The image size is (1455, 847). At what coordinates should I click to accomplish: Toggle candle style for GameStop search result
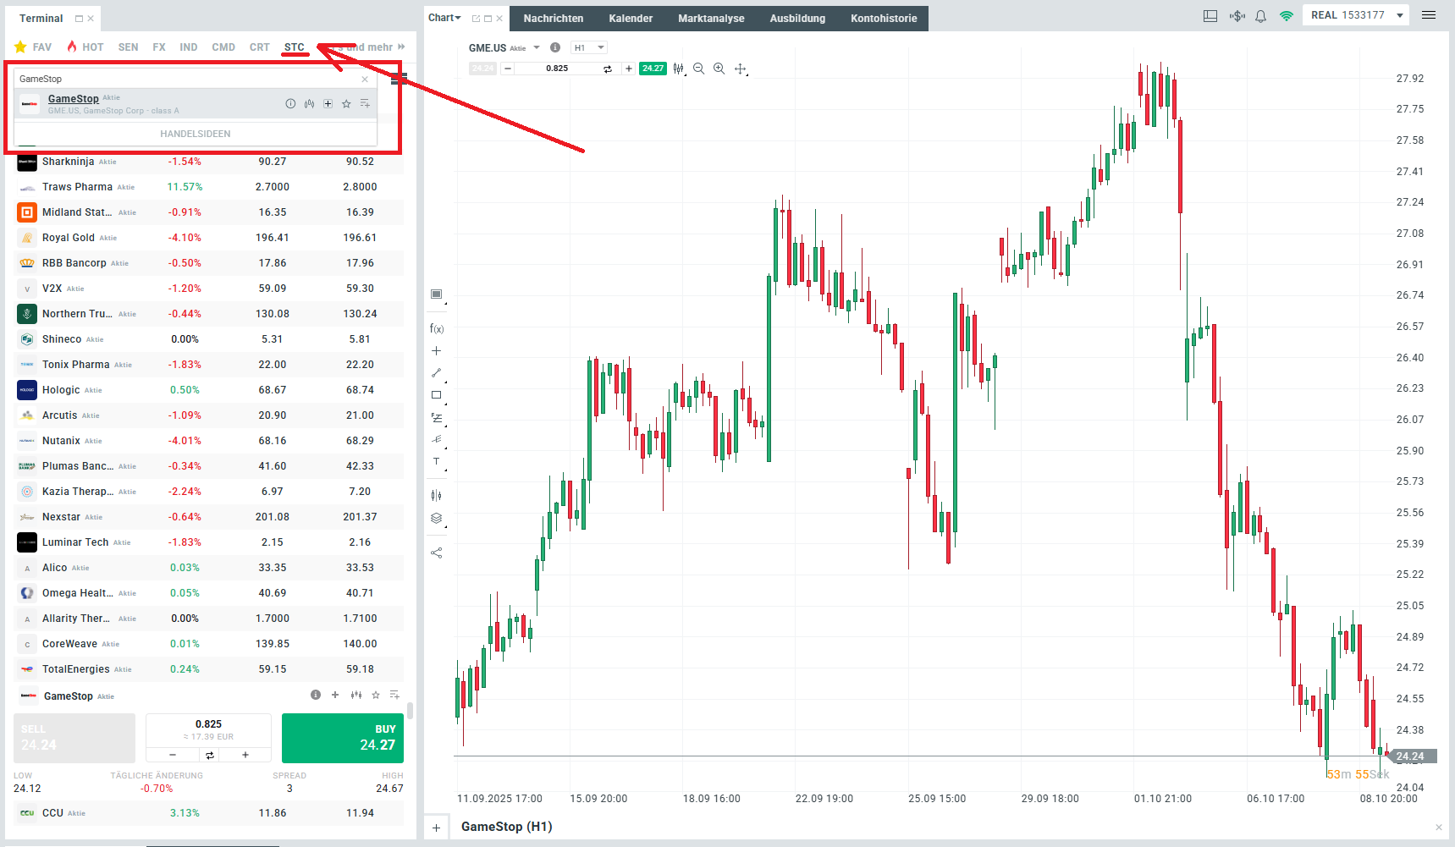(x=309, y=103)
